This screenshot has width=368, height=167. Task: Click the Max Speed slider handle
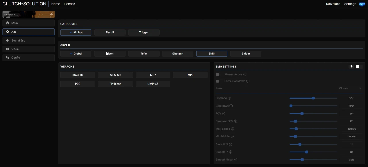(296, 129)
